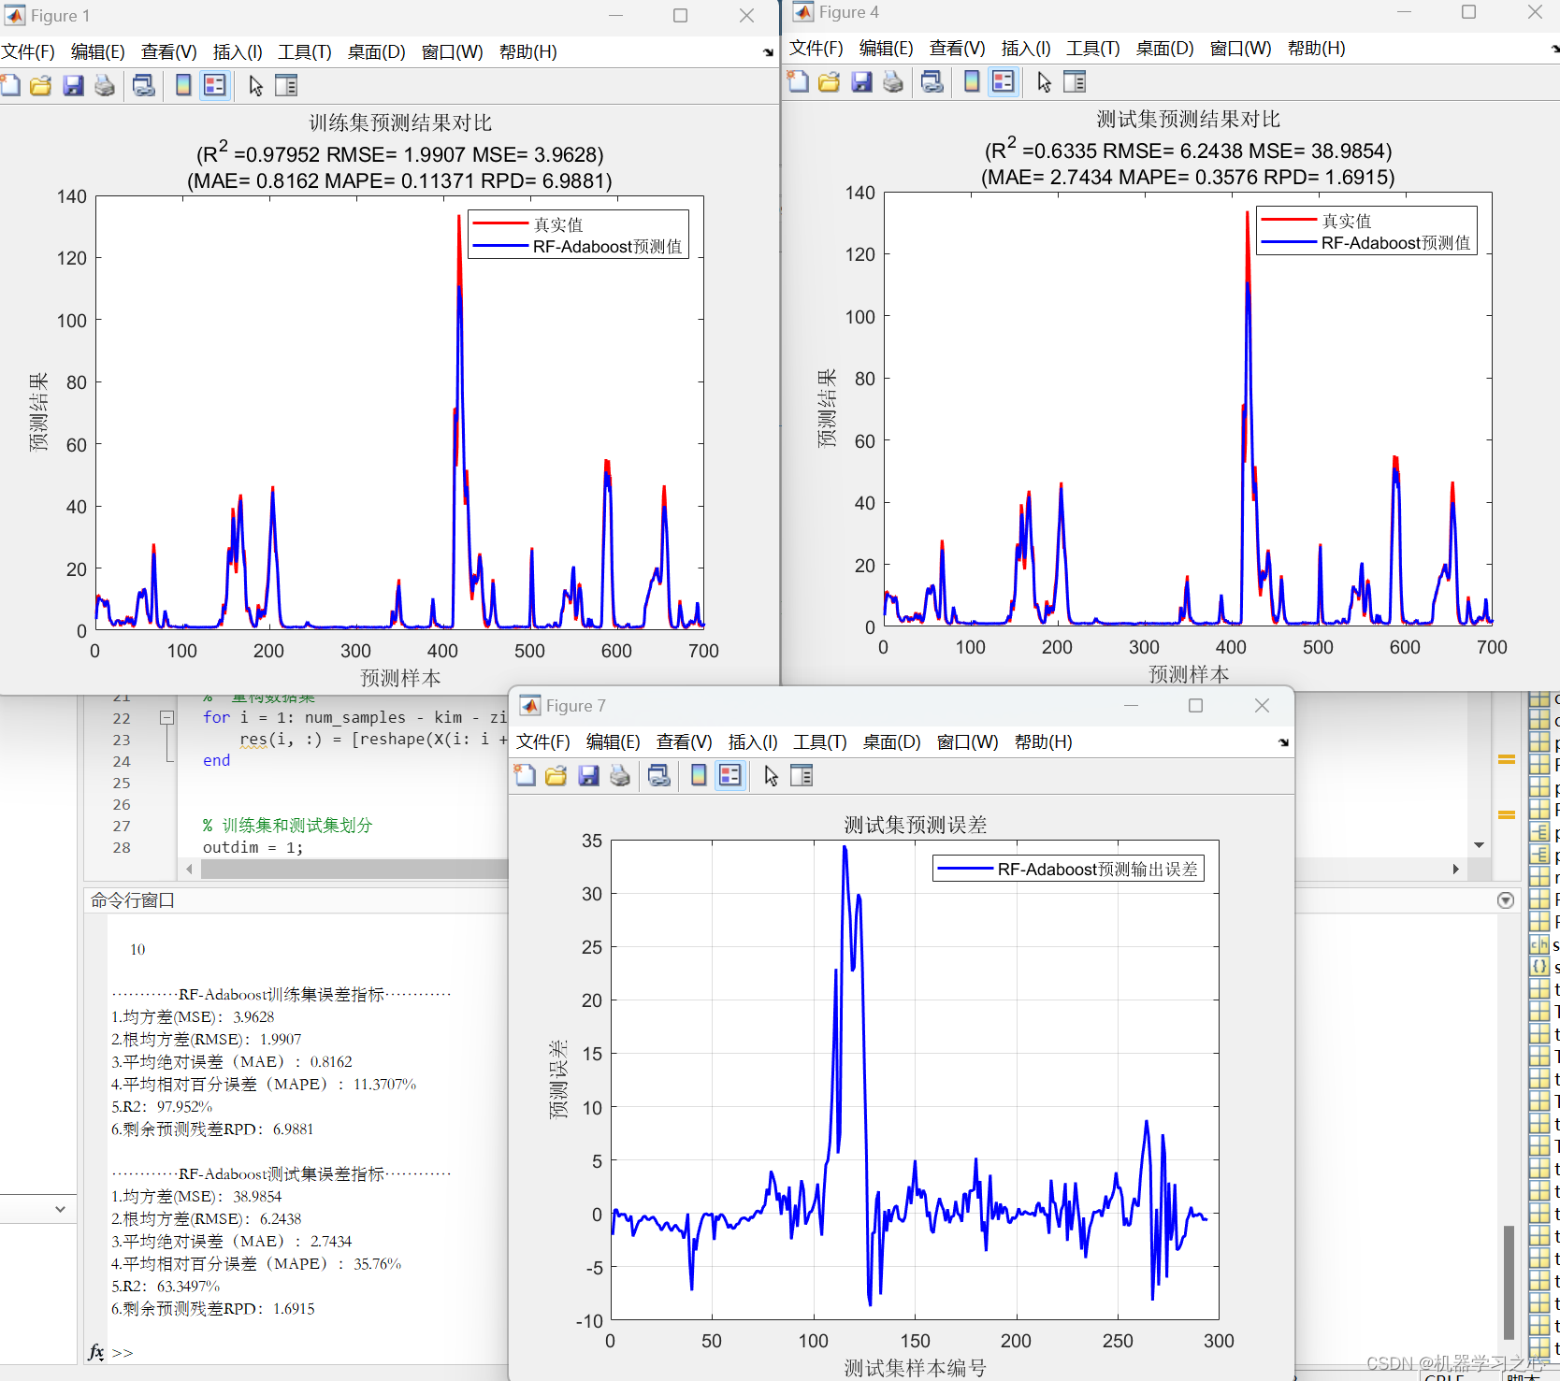
Task: Click Figure 1 title 训练集预测结果对比
Action: click(x=400, y=123)
